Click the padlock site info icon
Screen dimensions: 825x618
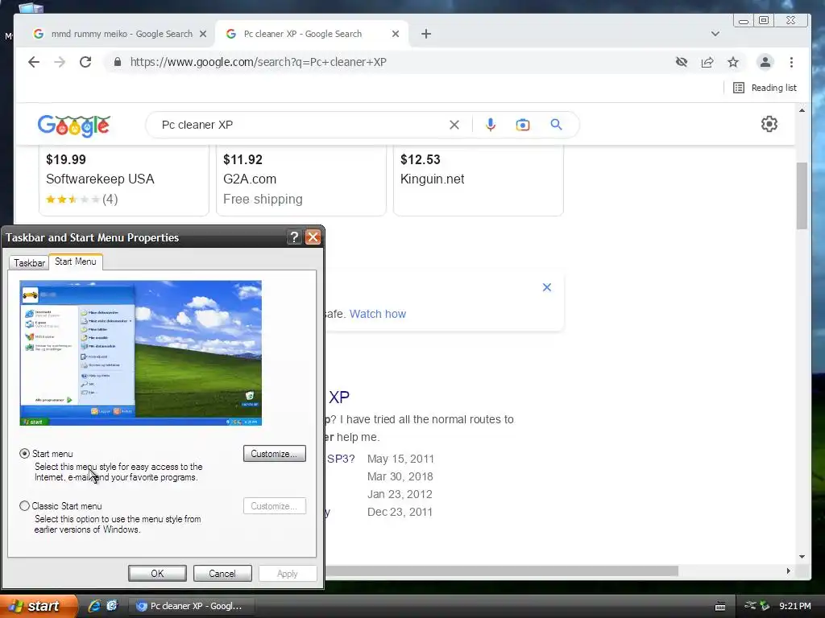point(118,62)
